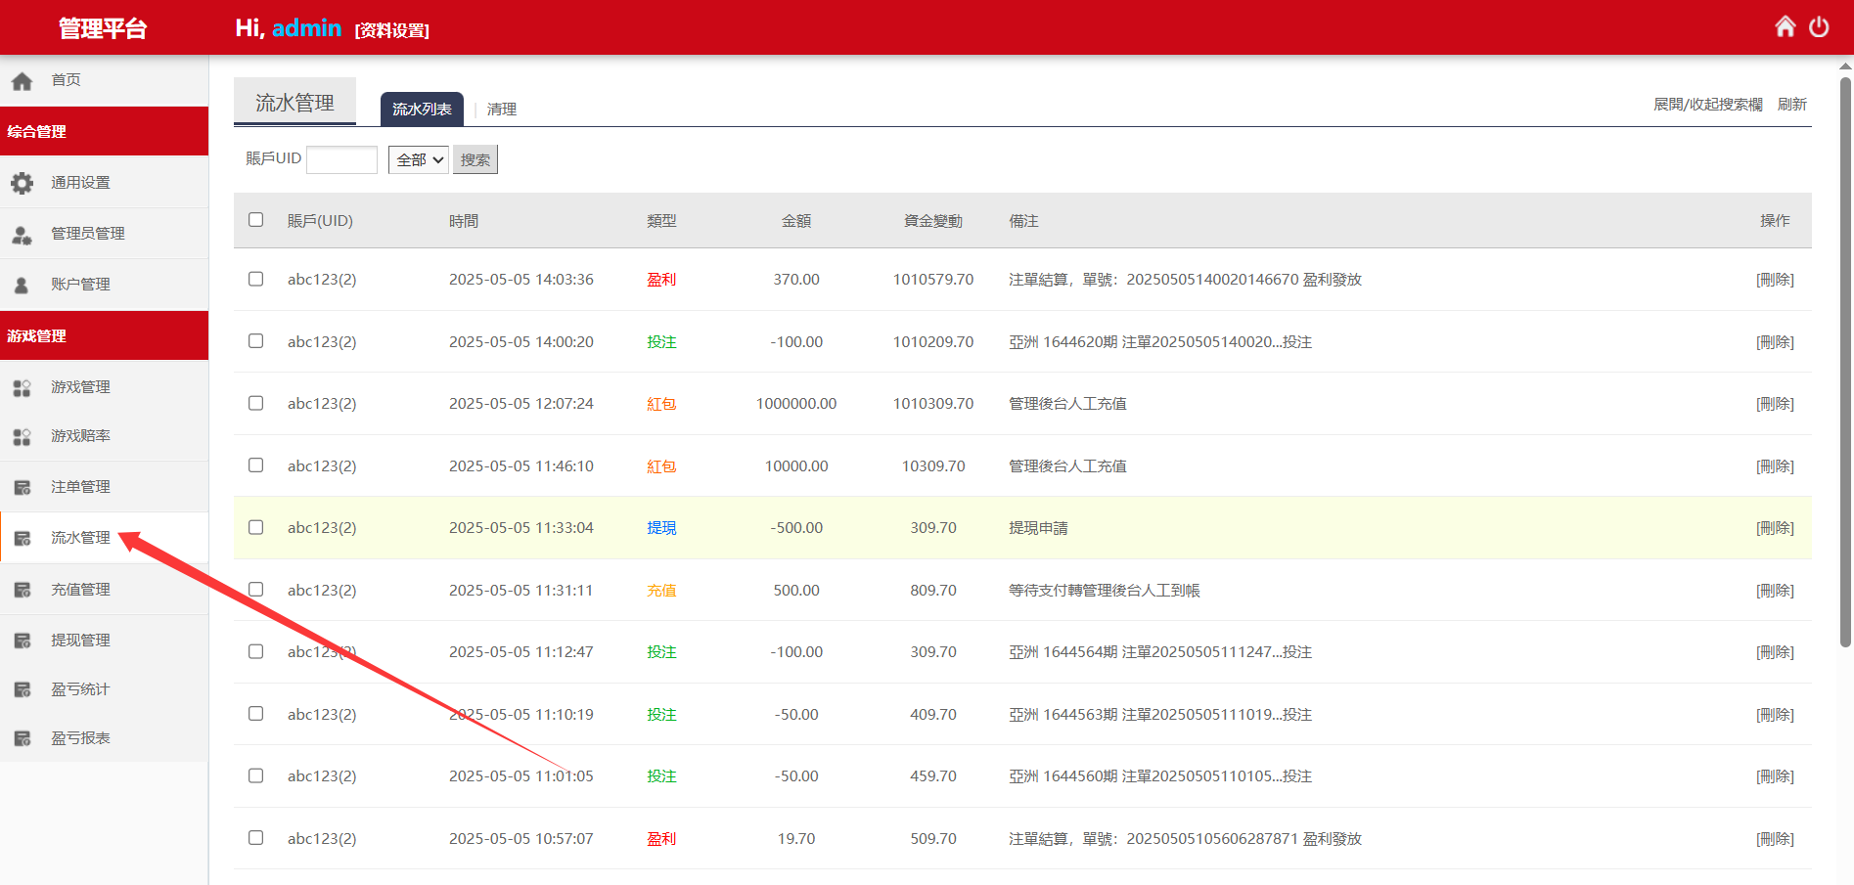Image resolution: width=1854 pixels, height=885 pixels.
Task: Click the 綜合管理 section header
Action: (104, 131)
